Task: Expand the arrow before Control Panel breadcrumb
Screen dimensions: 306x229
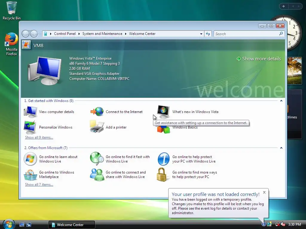Action: (x=51, y=34)
